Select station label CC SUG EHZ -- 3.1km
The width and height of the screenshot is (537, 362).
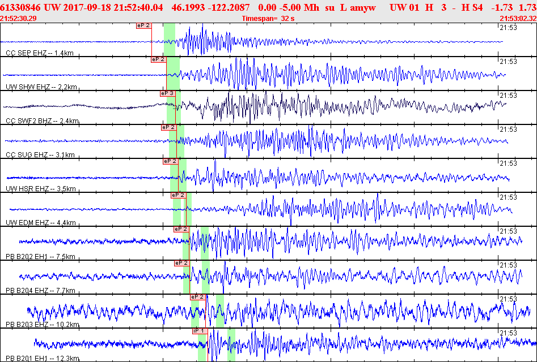click(x=40, y=155)
